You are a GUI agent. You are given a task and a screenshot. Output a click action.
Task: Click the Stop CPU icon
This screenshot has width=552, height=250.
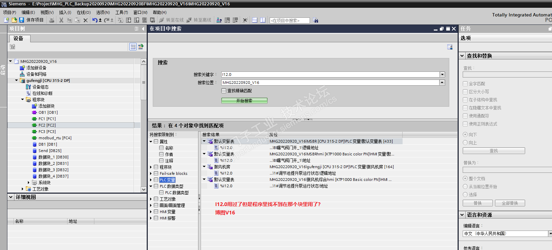coord(235,20)
